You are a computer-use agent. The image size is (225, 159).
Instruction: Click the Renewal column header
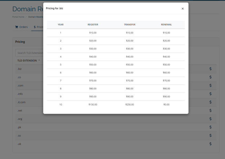point(166,24)
